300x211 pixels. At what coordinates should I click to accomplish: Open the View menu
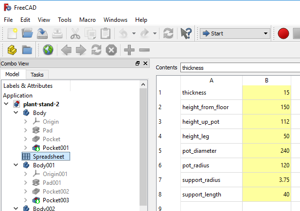[x=44, y=20]
